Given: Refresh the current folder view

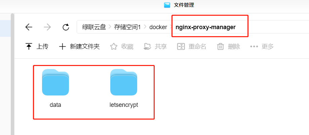Looking at the screenshot, I should click(66, 27).
